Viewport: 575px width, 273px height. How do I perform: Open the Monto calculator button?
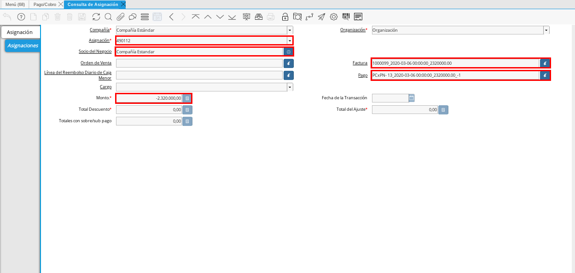187,98
